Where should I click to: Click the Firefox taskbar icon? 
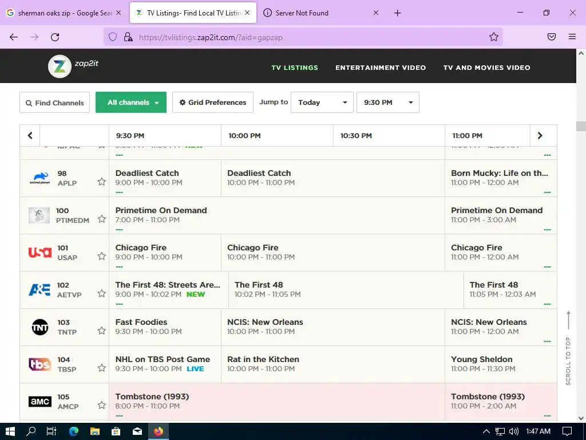[159, 431]
